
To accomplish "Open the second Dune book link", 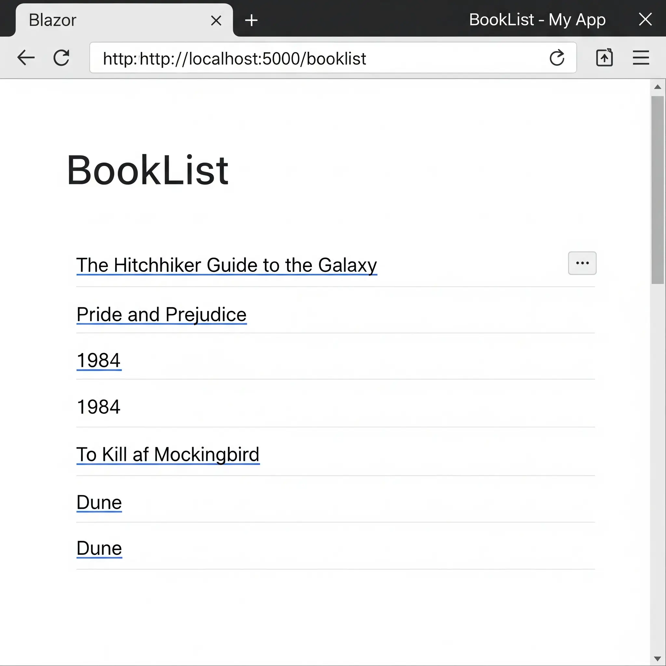I will click(x=99, y=548).
